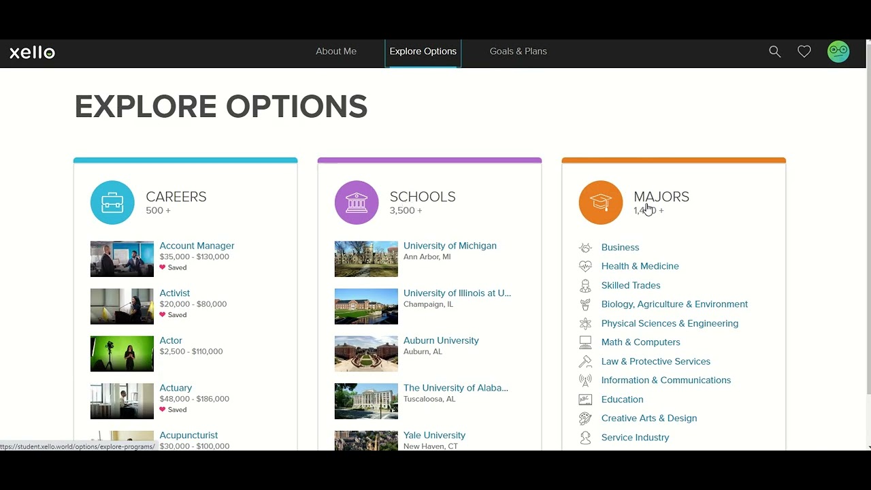Click the Creative Arts palette icon
The height and width of the screenshot is (490, 871).
pos(585,419)
